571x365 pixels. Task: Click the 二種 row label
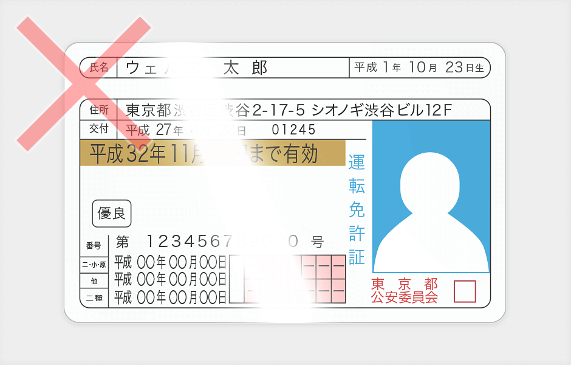[94, 298]
